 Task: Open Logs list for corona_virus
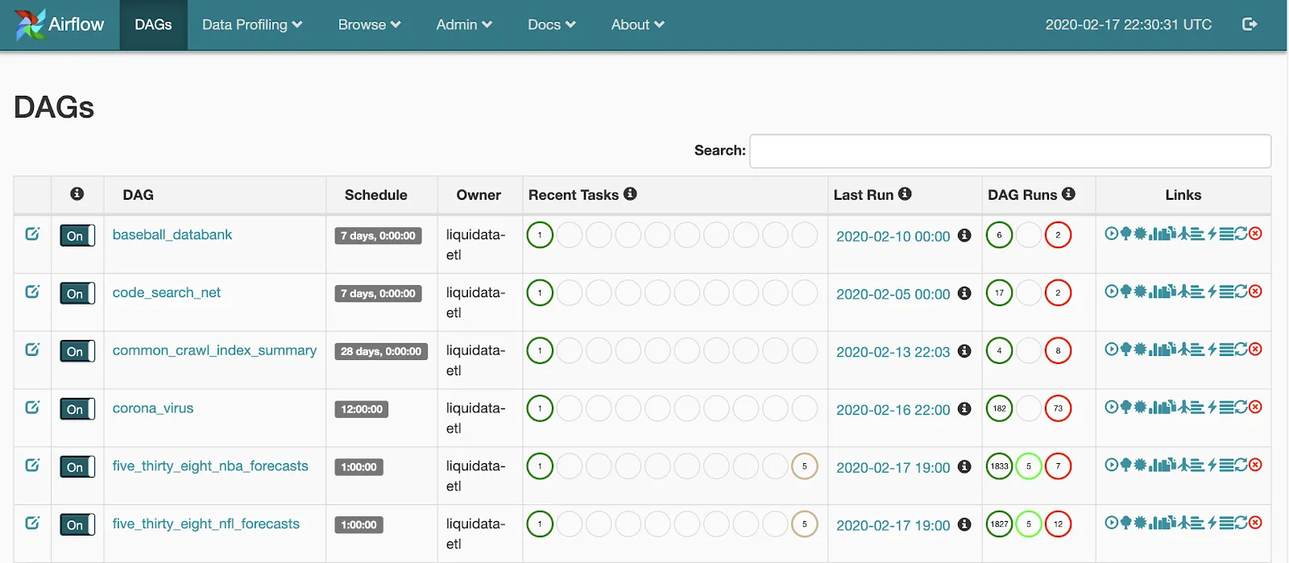1227,408
